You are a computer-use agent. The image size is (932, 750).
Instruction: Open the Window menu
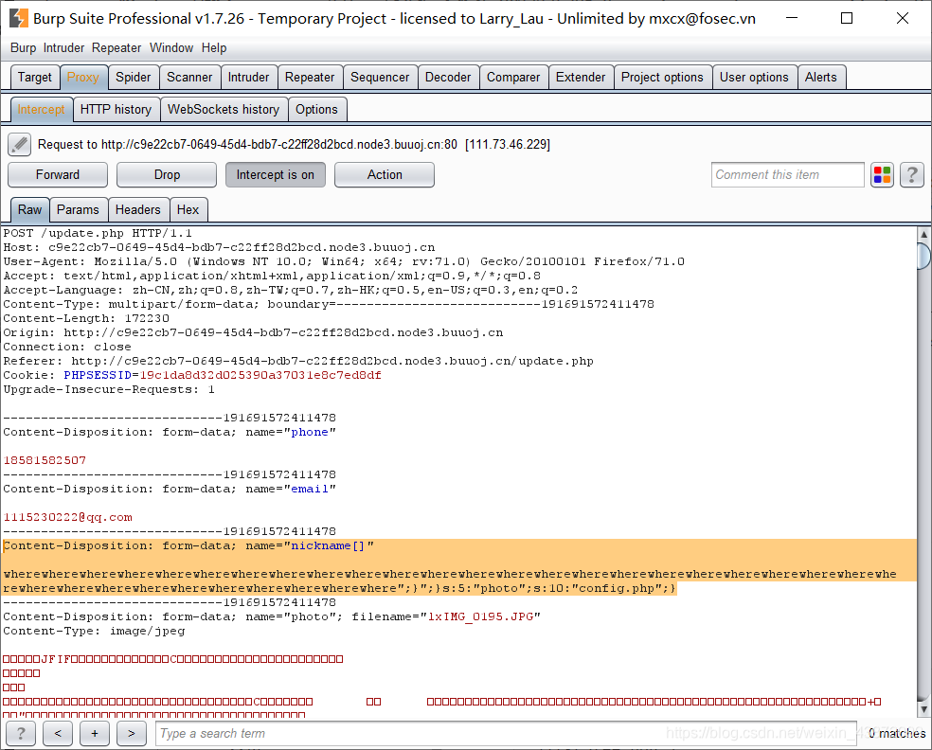click(x=171, y=47)
